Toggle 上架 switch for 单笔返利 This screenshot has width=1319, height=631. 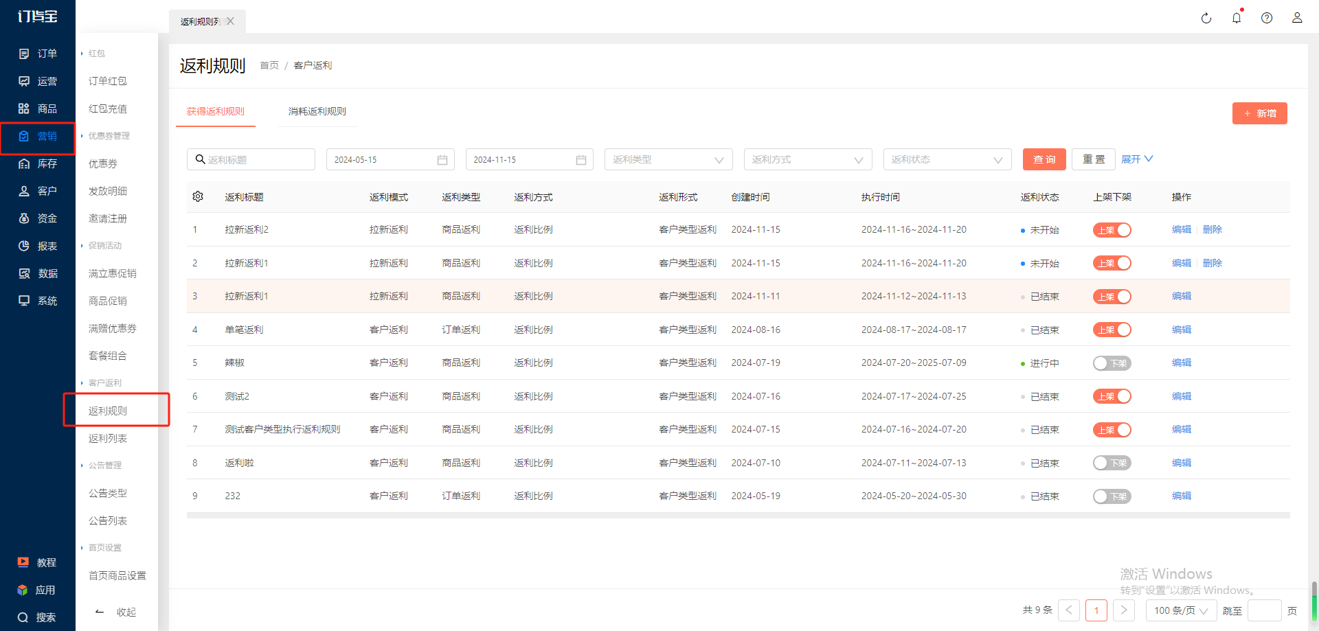[x=1112, y=330]
